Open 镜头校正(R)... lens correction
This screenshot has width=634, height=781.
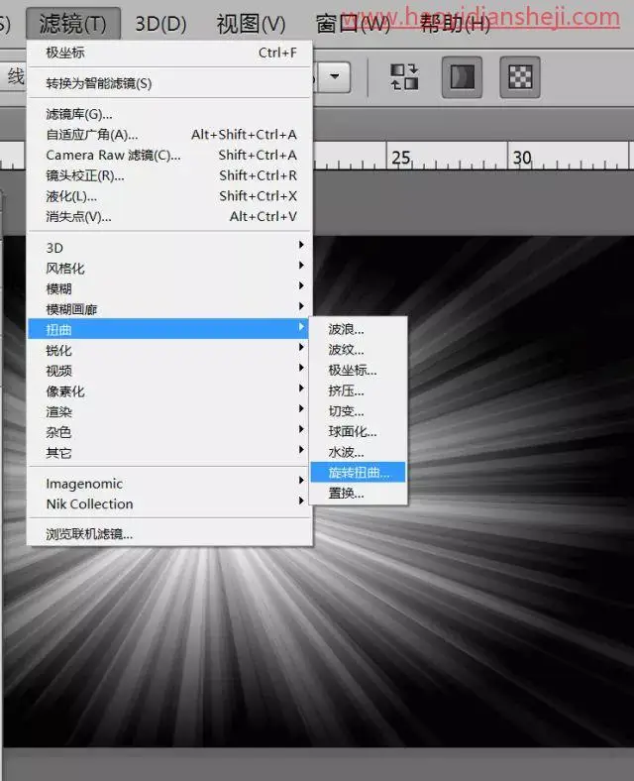coord(170,175)
